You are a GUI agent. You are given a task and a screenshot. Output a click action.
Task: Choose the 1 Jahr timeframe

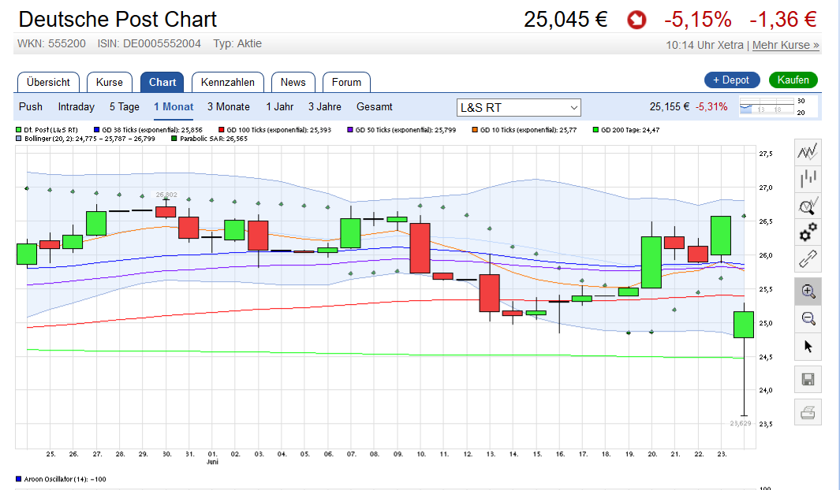280,106
